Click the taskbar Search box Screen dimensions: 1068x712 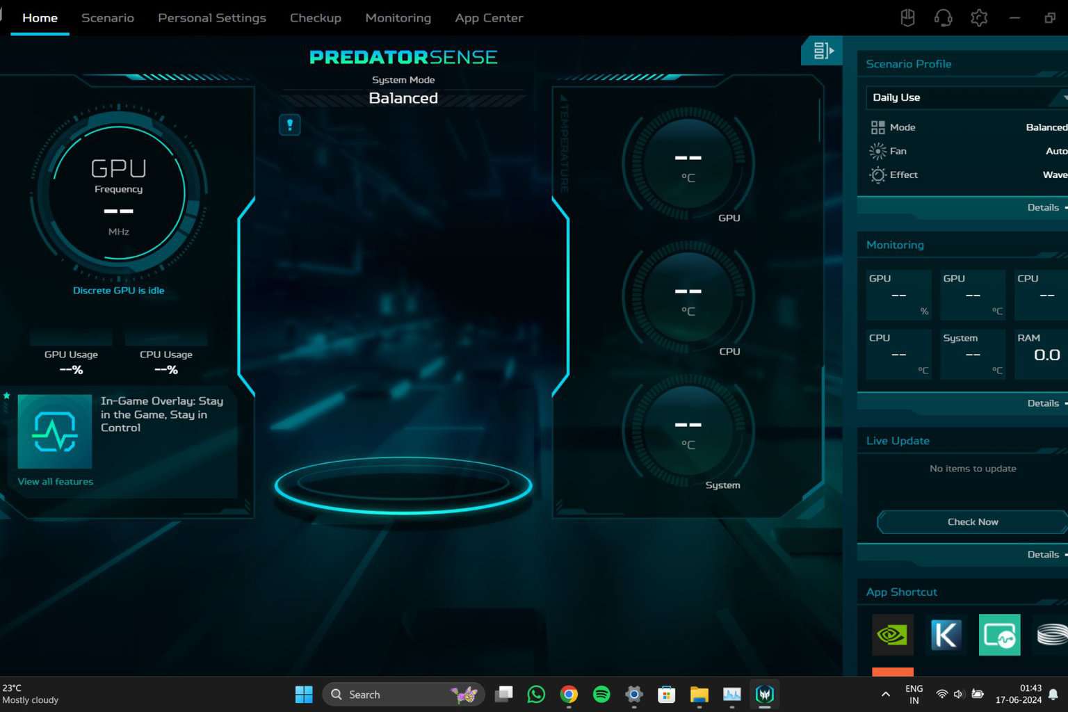tap(403, 694)
